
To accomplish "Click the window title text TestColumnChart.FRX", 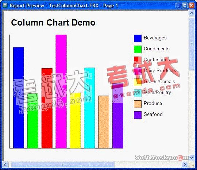I will pyautogui.click(x=74, y=5).
